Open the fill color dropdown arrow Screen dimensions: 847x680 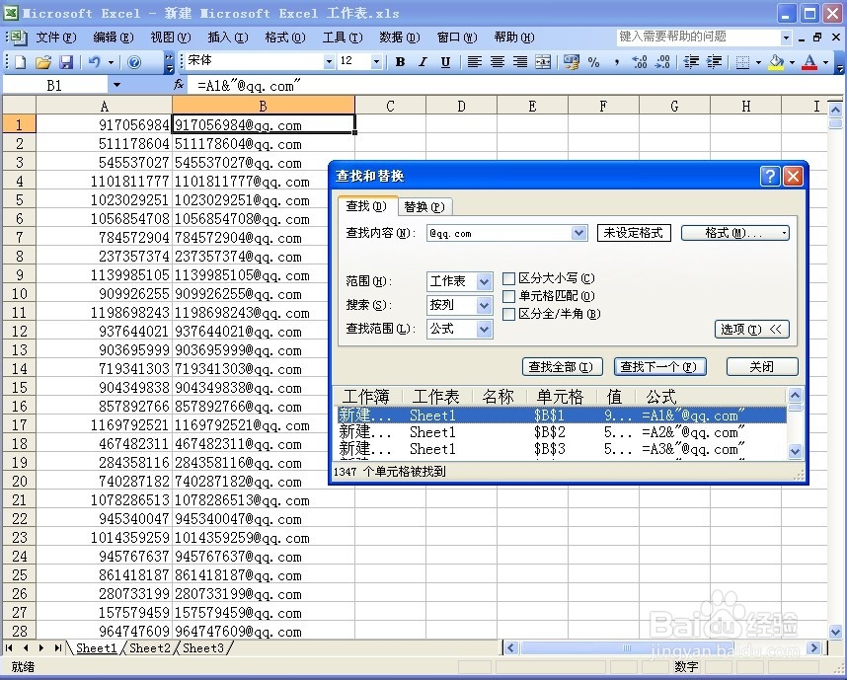(792, 62)
